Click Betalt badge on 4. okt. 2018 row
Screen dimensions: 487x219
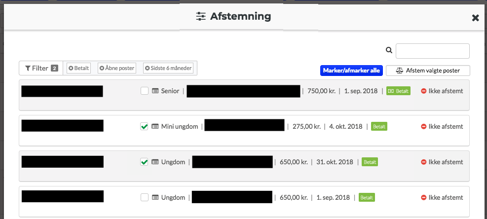tap(379, 126)
